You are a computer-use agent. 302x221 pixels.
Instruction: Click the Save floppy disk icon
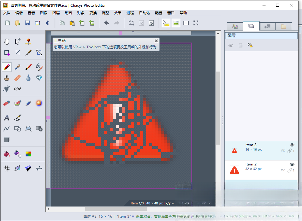(x=27, y=23)
